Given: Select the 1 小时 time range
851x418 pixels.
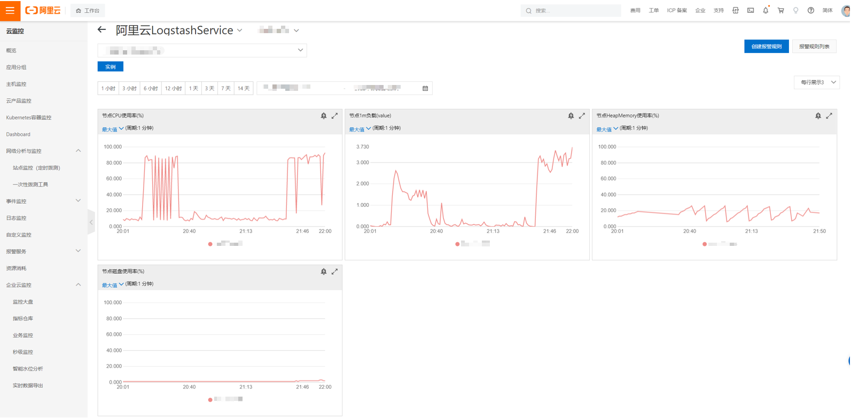Looking at the screenshot, I should (108, 88).
